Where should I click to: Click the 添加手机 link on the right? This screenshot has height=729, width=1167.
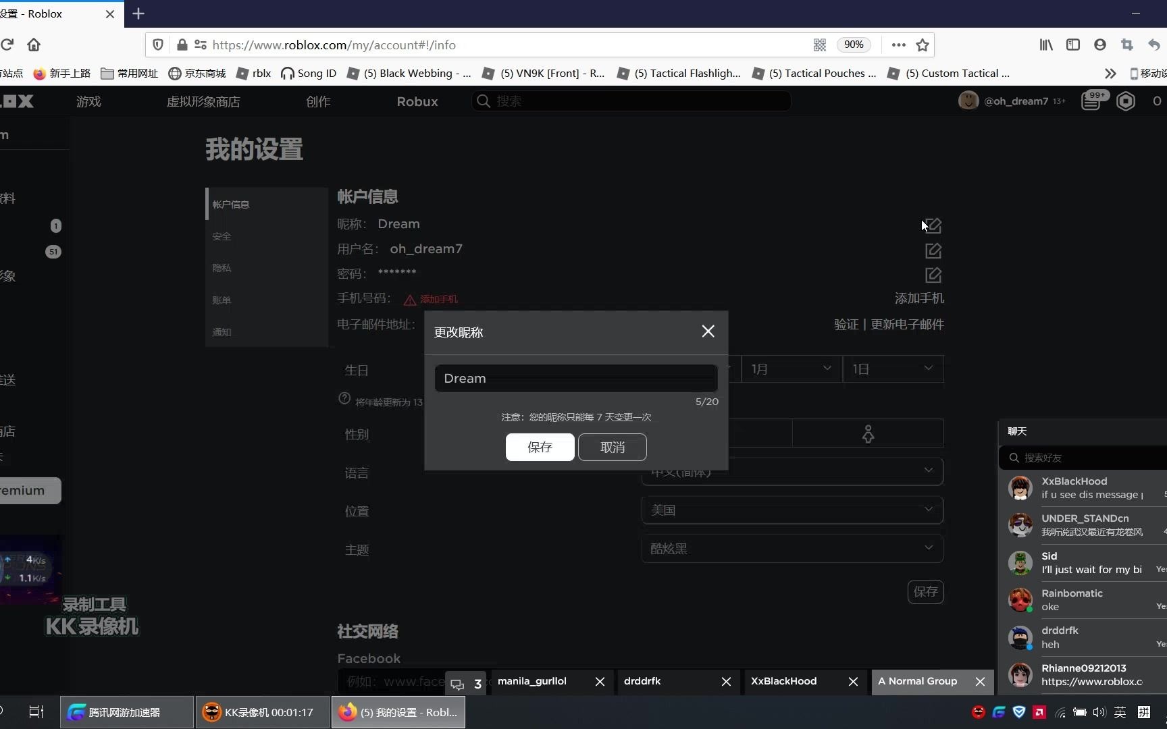click(919, 298)
